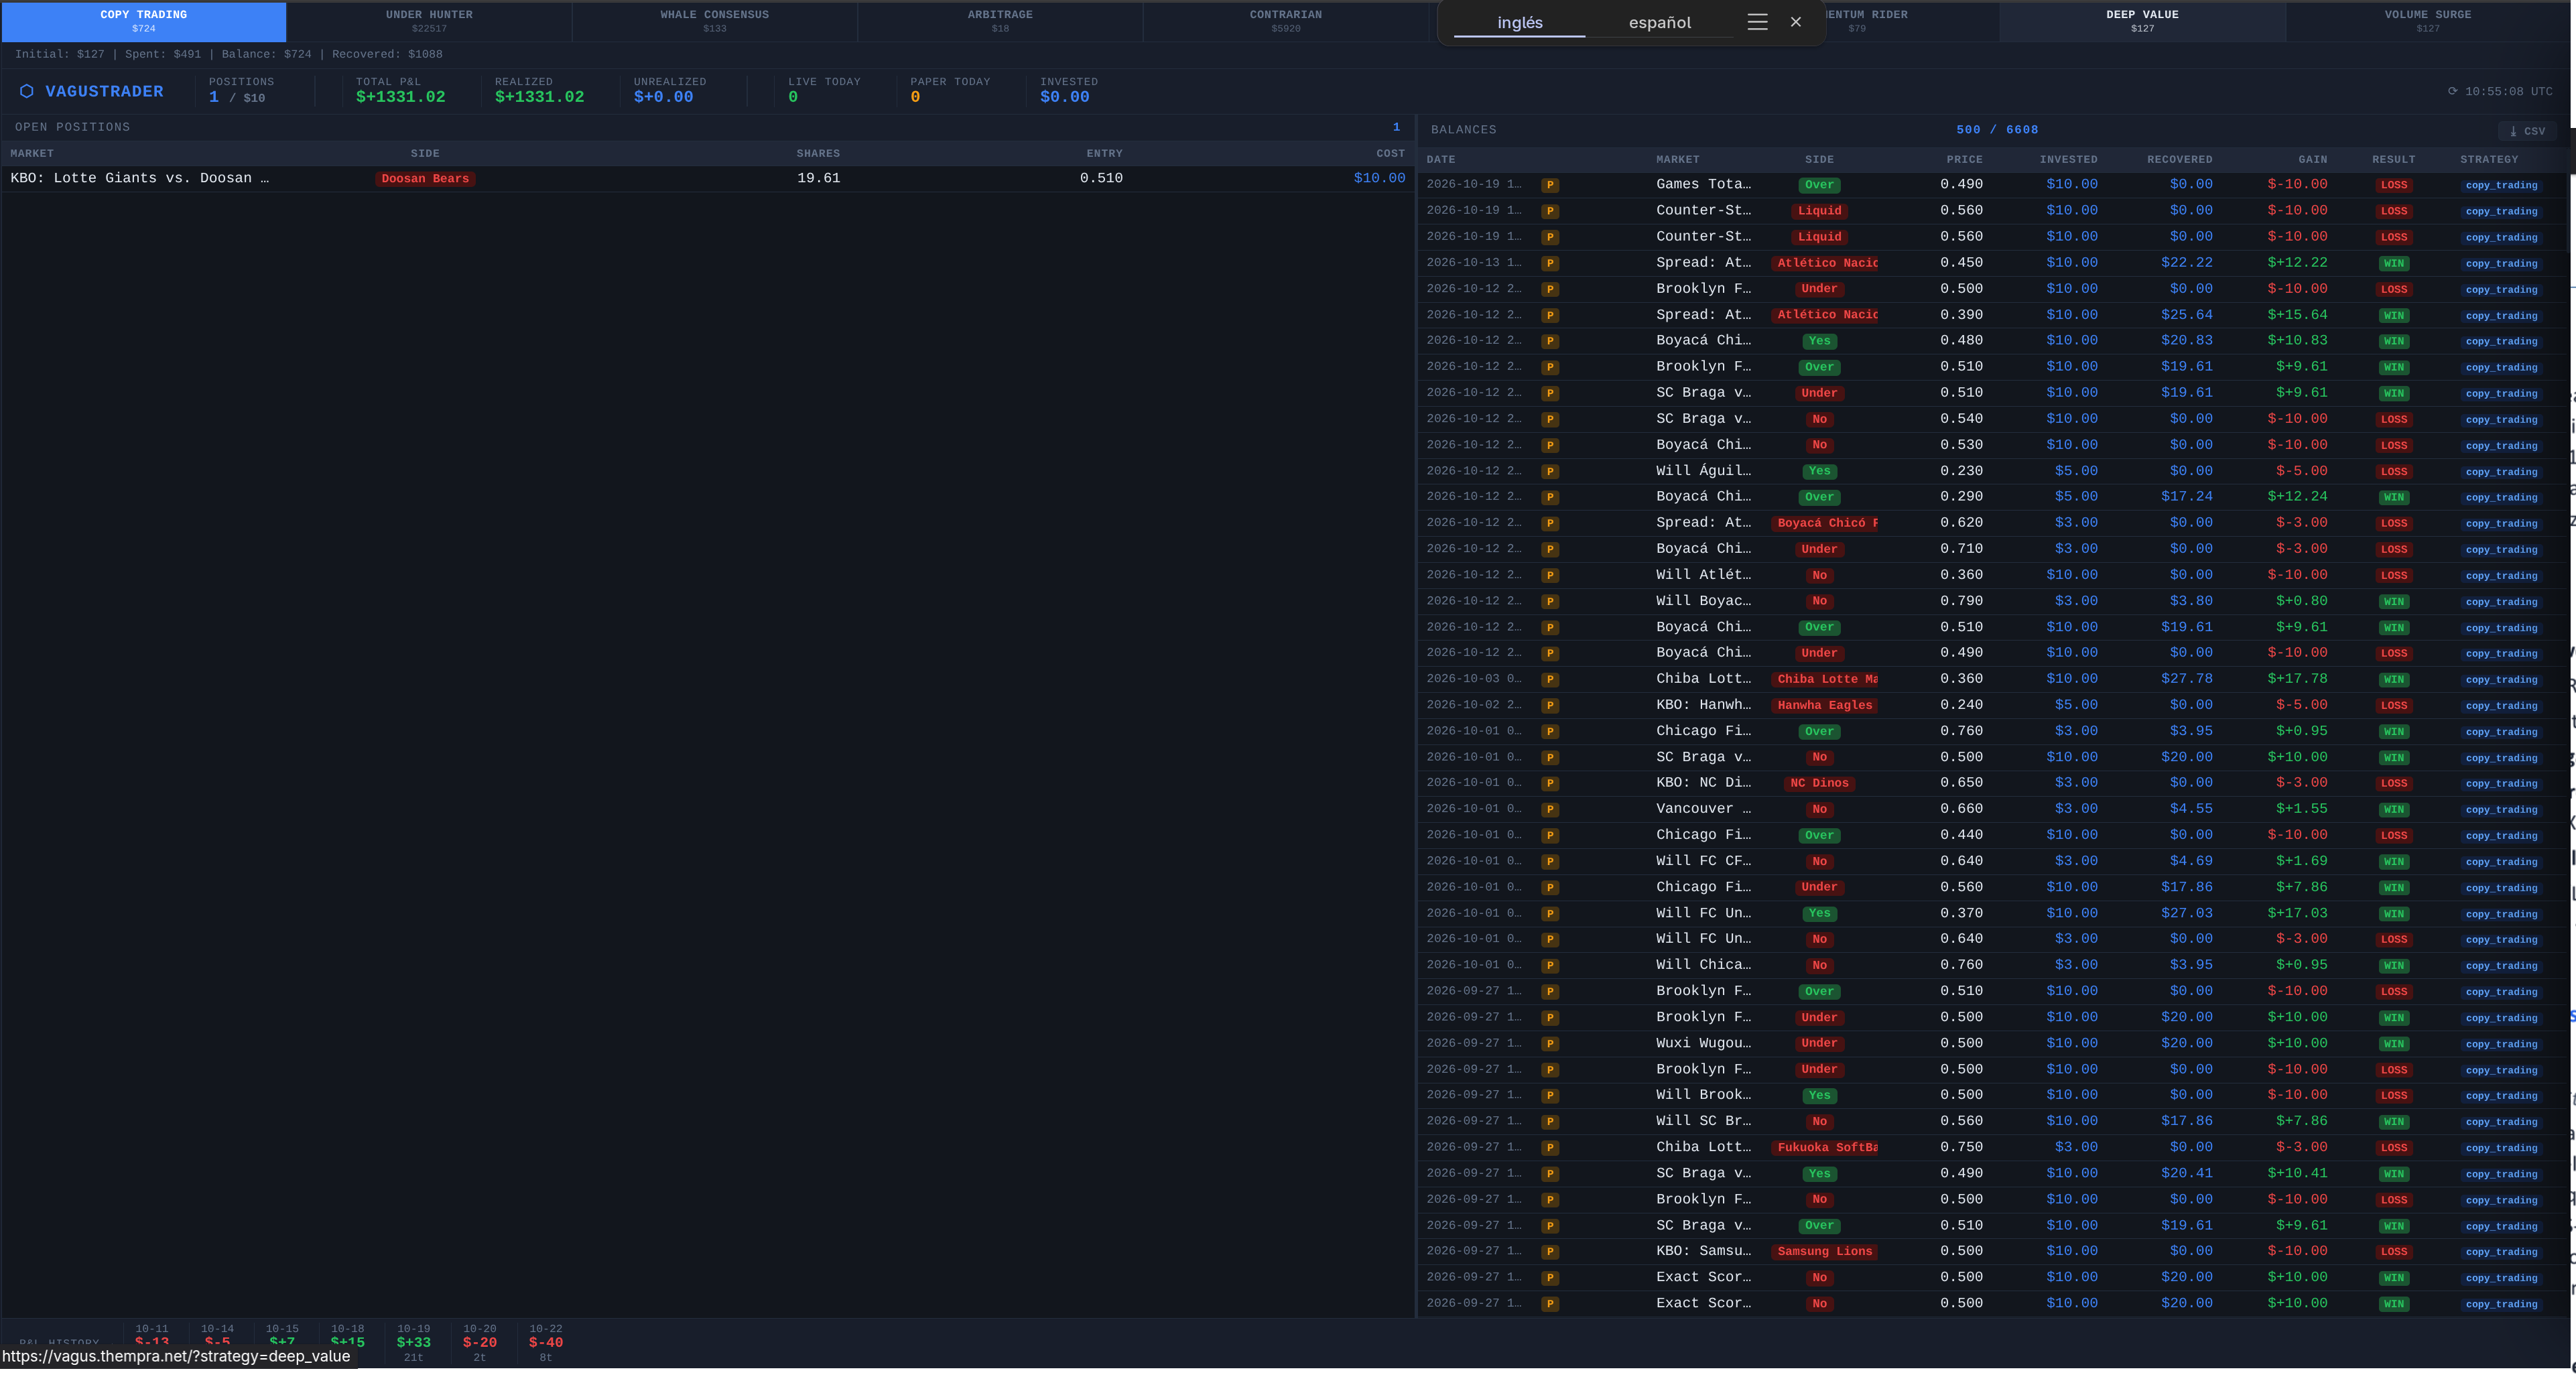2576x1385 pixels.
Task: Open the Under Hunter strategy tab
Action: 429,21
